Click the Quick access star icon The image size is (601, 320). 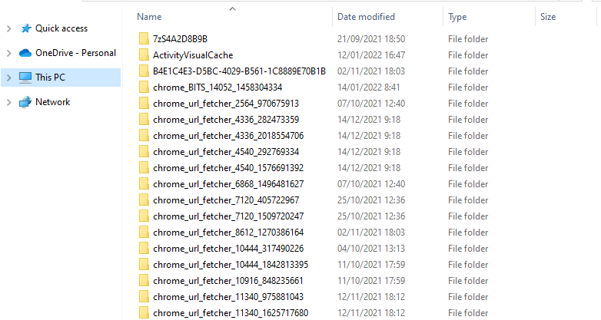(25, 28)
